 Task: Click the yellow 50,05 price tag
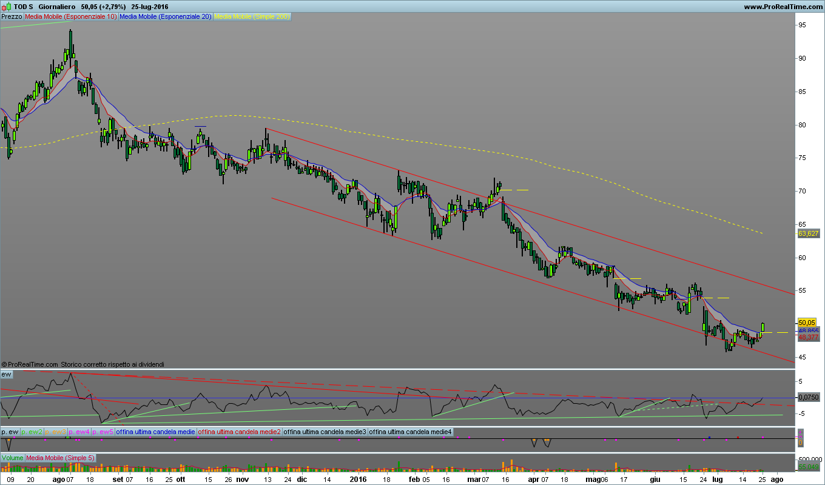(x=807, y=323)
